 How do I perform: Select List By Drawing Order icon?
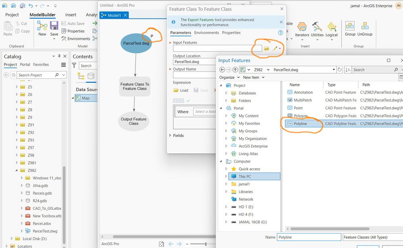(81, 76)
